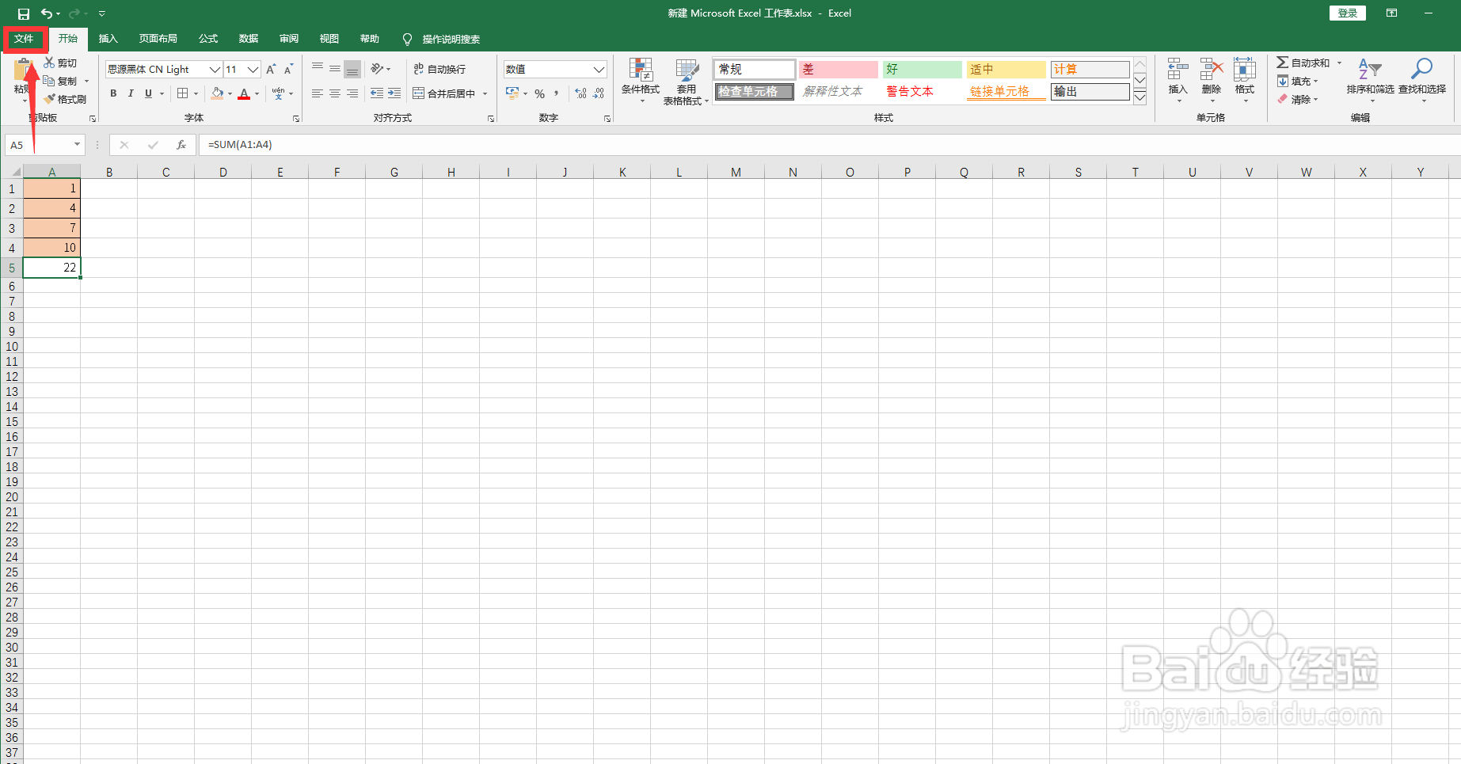Apply the Good (好) cell style
Image resolution: width=1461 pixels, height=764 pixels.
click(922, 70)
